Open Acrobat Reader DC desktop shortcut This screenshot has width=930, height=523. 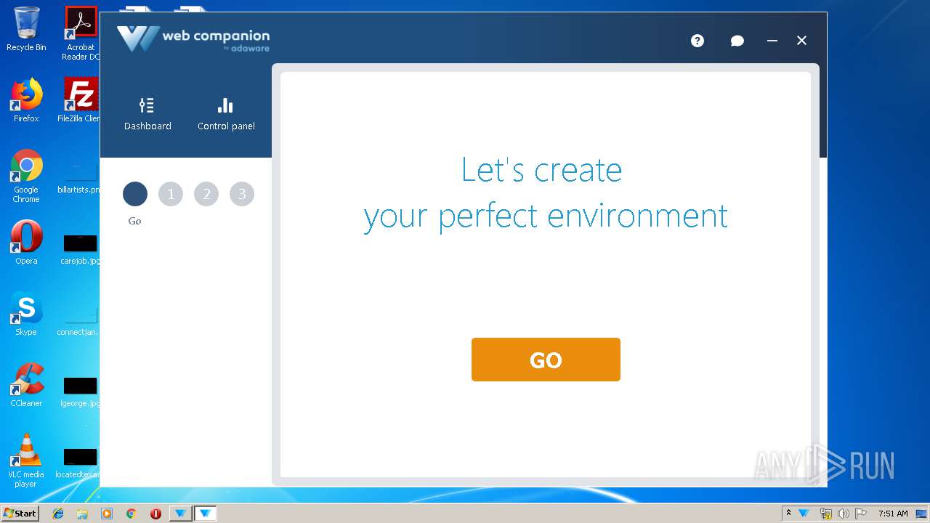(x=81, y=33)
